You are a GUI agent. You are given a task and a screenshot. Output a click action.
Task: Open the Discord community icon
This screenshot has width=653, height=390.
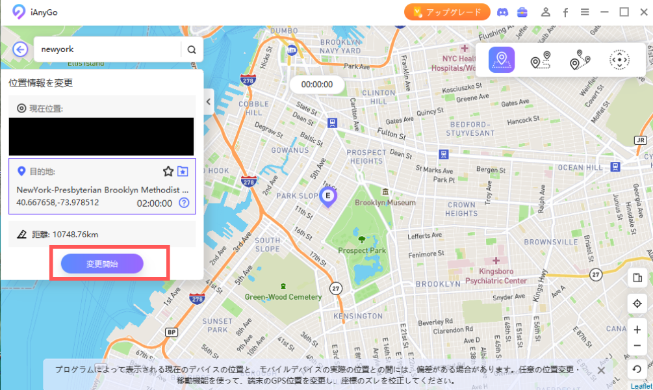[502, 12]
